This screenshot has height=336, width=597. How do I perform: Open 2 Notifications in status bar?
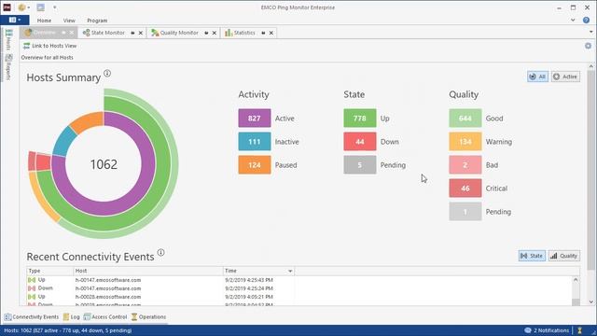[547, 330]
